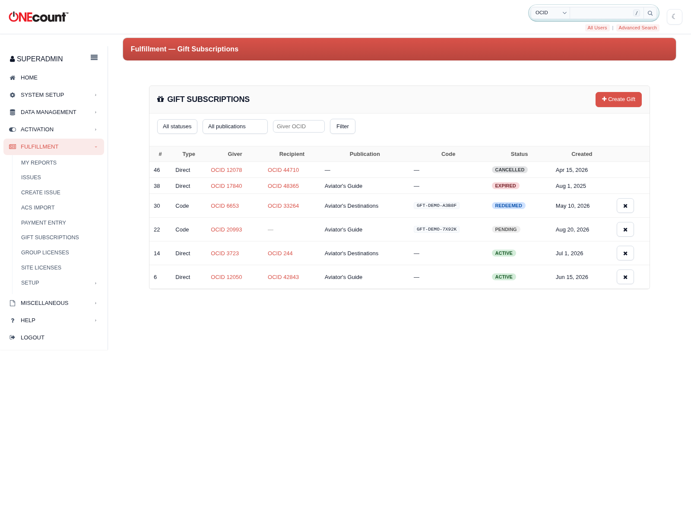Click the top search input field
The width and height of the screenshot is (691, 507).
[x=607, y=13]
